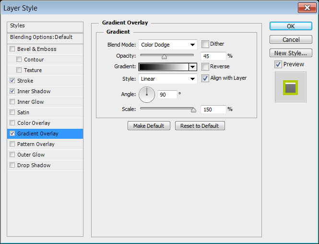Image resolution: width=319 pixels, height=244 pixels.
Task: Open the Styles list header
Action: [18, 25]
